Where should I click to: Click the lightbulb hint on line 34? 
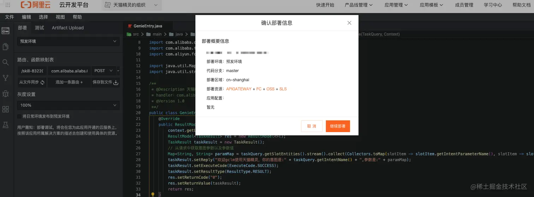(x=153, y=195)
